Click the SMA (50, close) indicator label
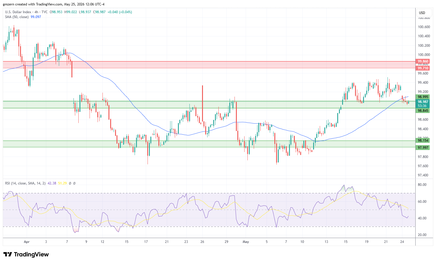Screen dimensions: 436x263 [17, 17]
